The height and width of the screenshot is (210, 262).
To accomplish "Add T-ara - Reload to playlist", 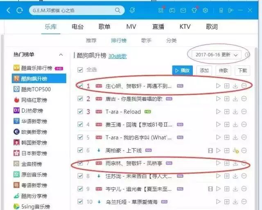I will (x=226, y=111).
